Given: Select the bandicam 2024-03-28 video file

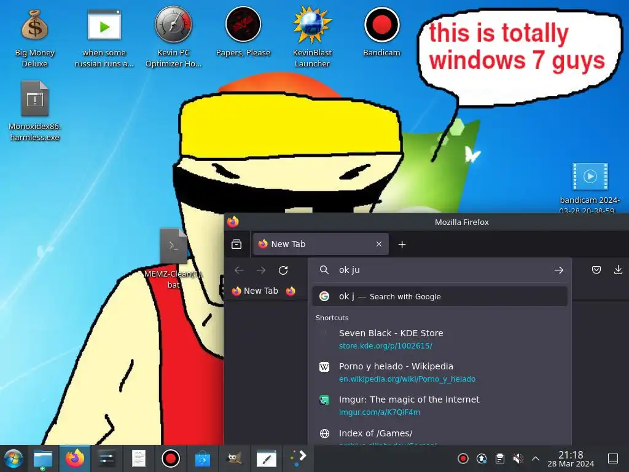Looking at the screenshot, I should pos(590,187).
